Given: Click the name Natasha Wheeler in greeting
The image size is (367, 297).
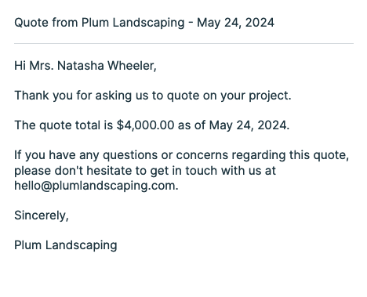Looking at the screenshot, I should [106, 65].
